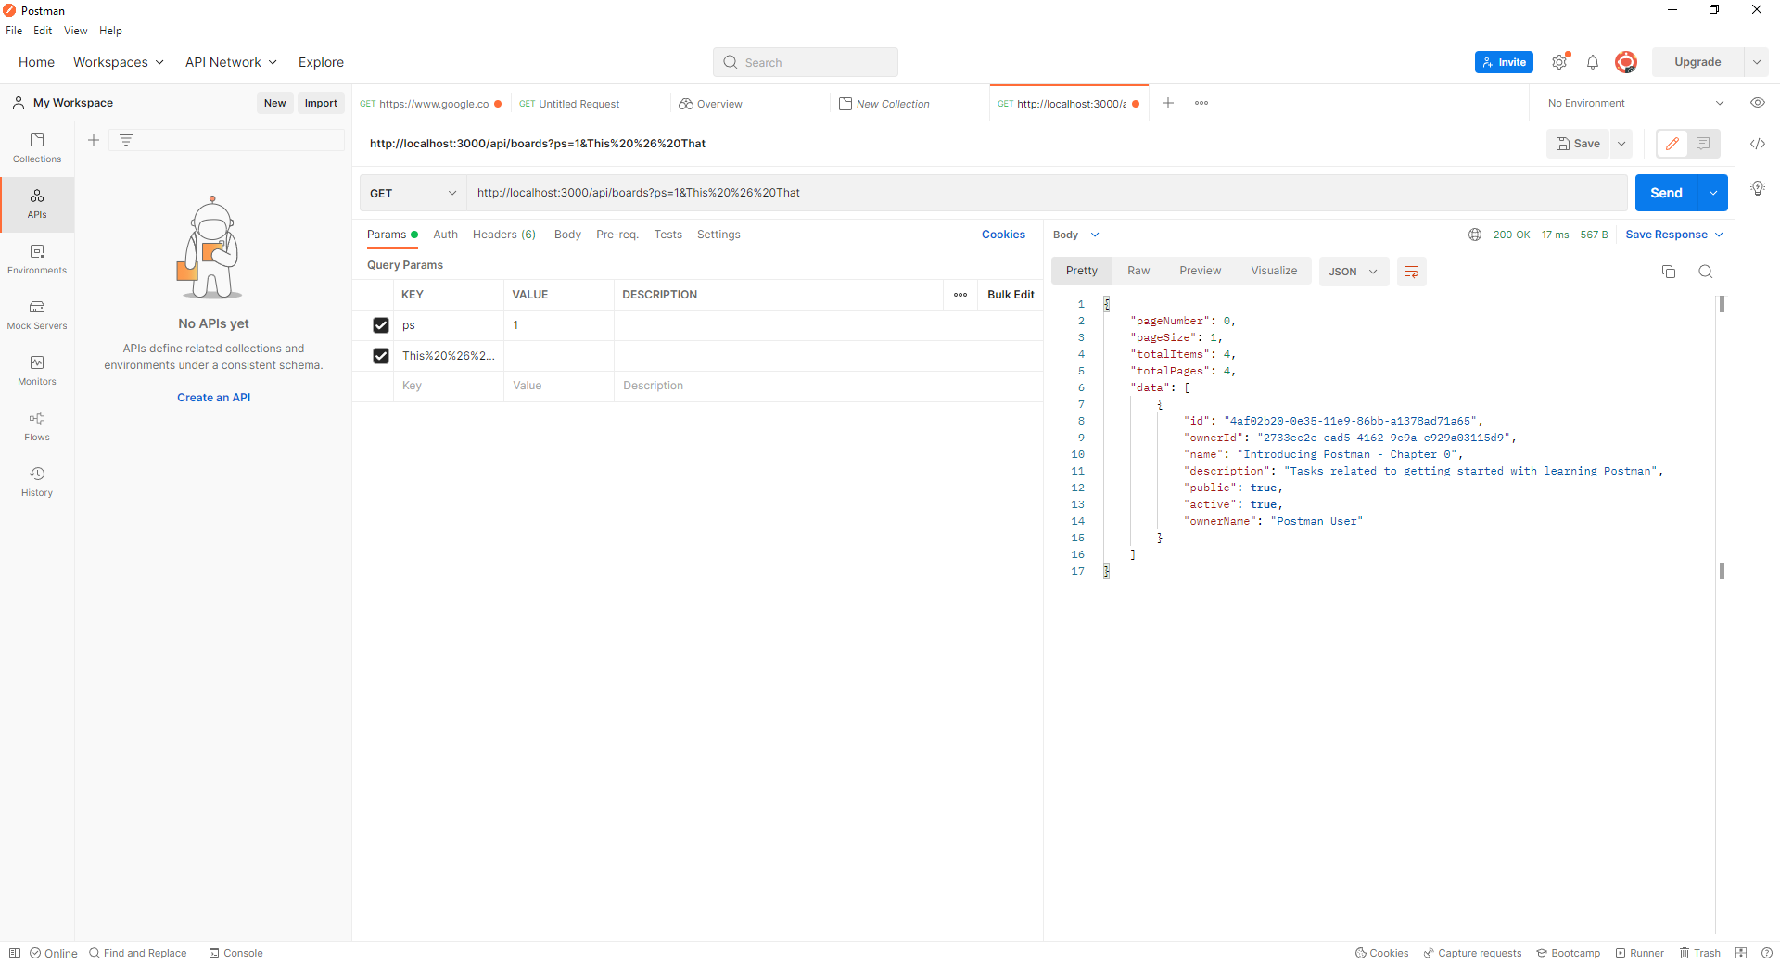
Task: Open the Collections sidebar panel
Action: pyautogui.click(x=37, y=148)
